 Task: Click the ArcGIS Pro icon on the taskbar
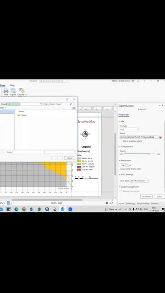click(62, 209)
